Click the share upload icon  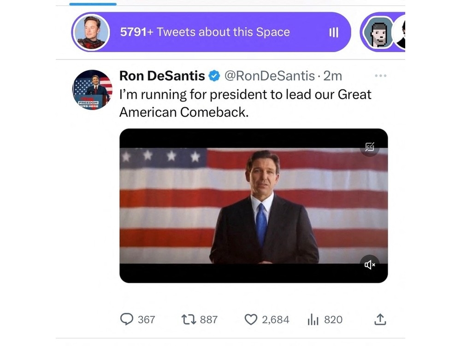point(379,319)
